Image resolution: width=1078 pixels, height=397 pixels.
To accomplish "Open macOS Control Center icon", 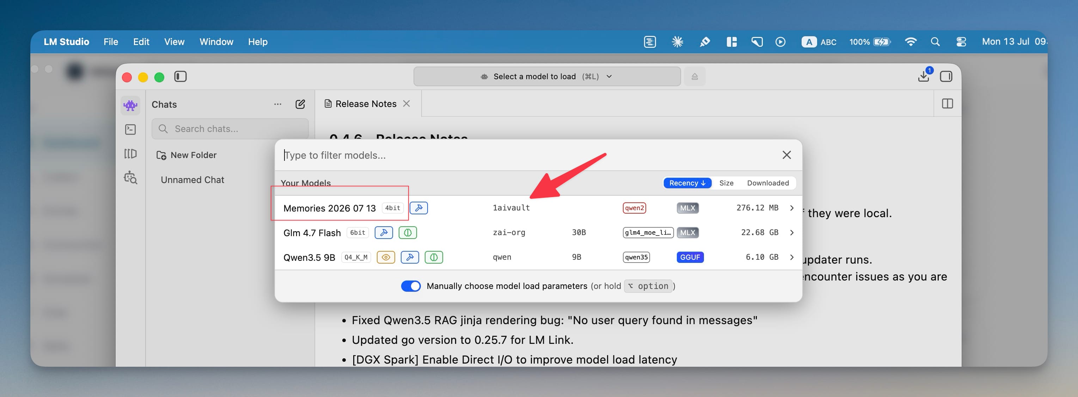I will pyautogui.click(x=961, y=42).
